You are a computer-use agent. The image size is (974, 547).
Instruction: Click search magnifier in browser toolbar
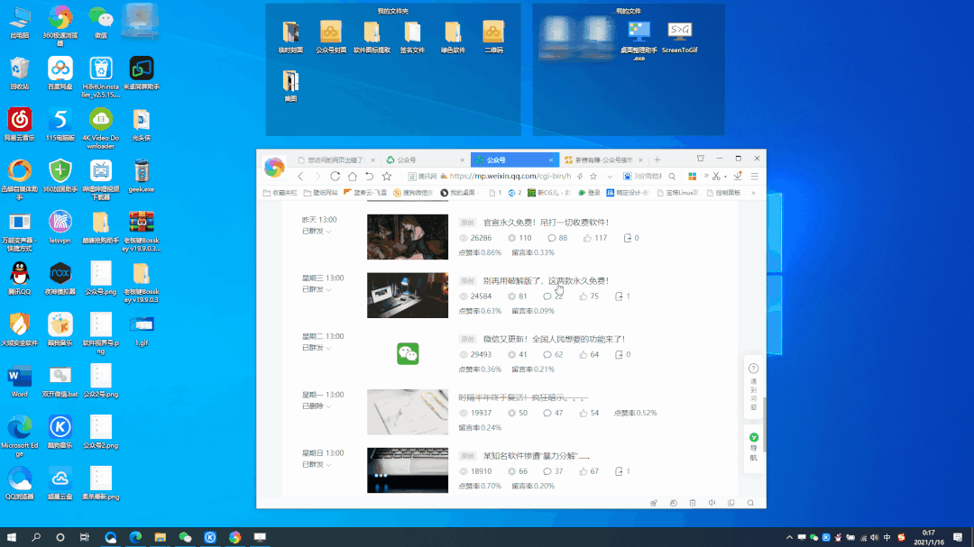tap(672, 177)
